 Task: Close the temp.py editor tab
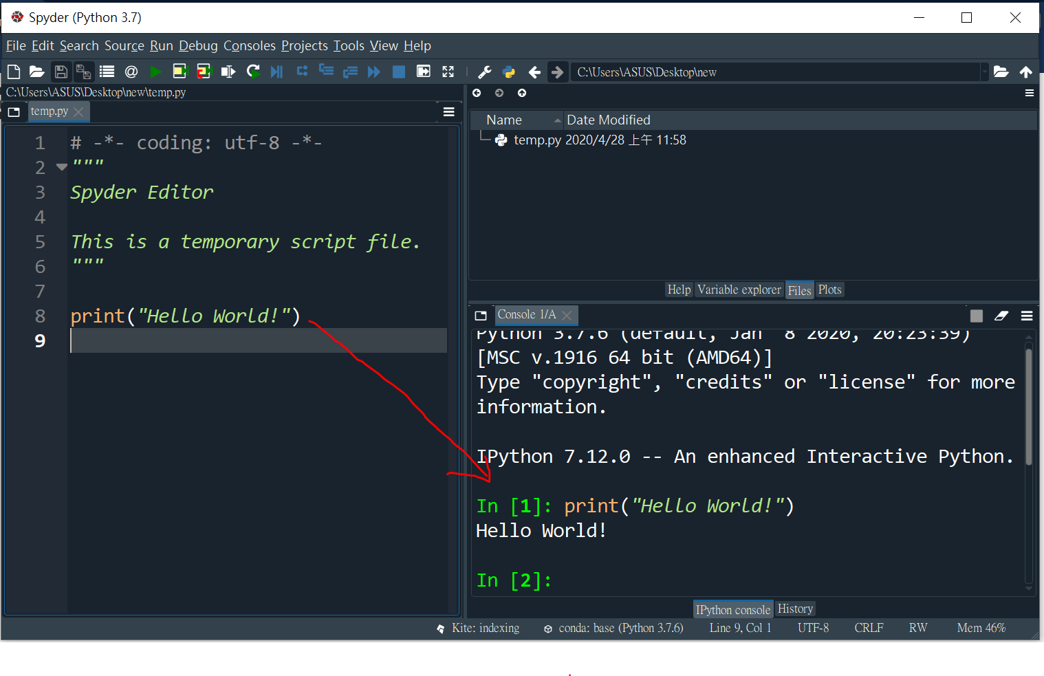click(78, 111)
